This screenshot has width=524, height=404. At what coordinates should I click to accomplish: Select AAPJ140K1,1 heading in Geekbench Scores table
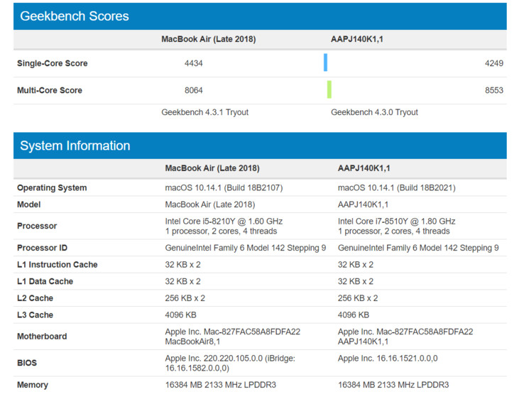357,39
